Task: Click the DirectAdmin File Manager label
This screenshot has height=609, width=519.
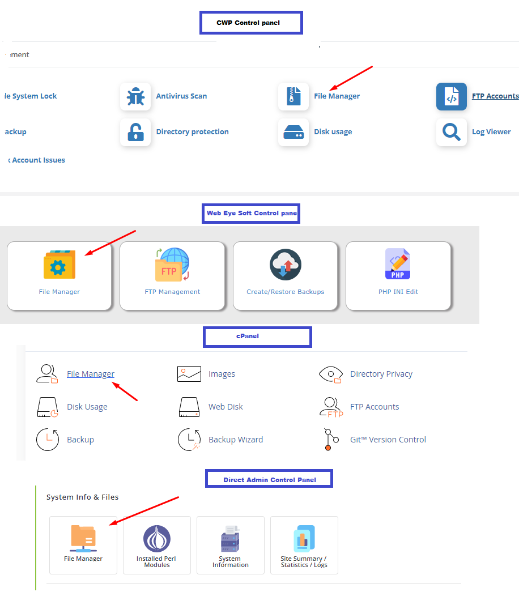Action: 83,559
